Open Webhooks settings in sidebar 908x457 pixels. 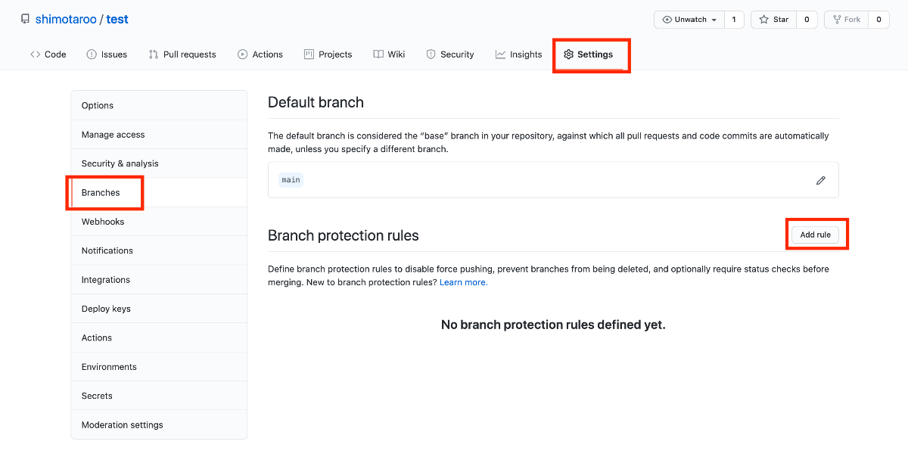coord(103,222)
